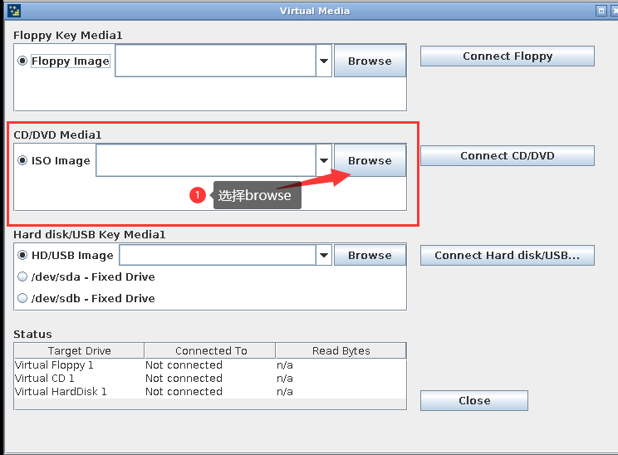
Task: Select /dev/sda Fixed Drive option
Action: 22,277
